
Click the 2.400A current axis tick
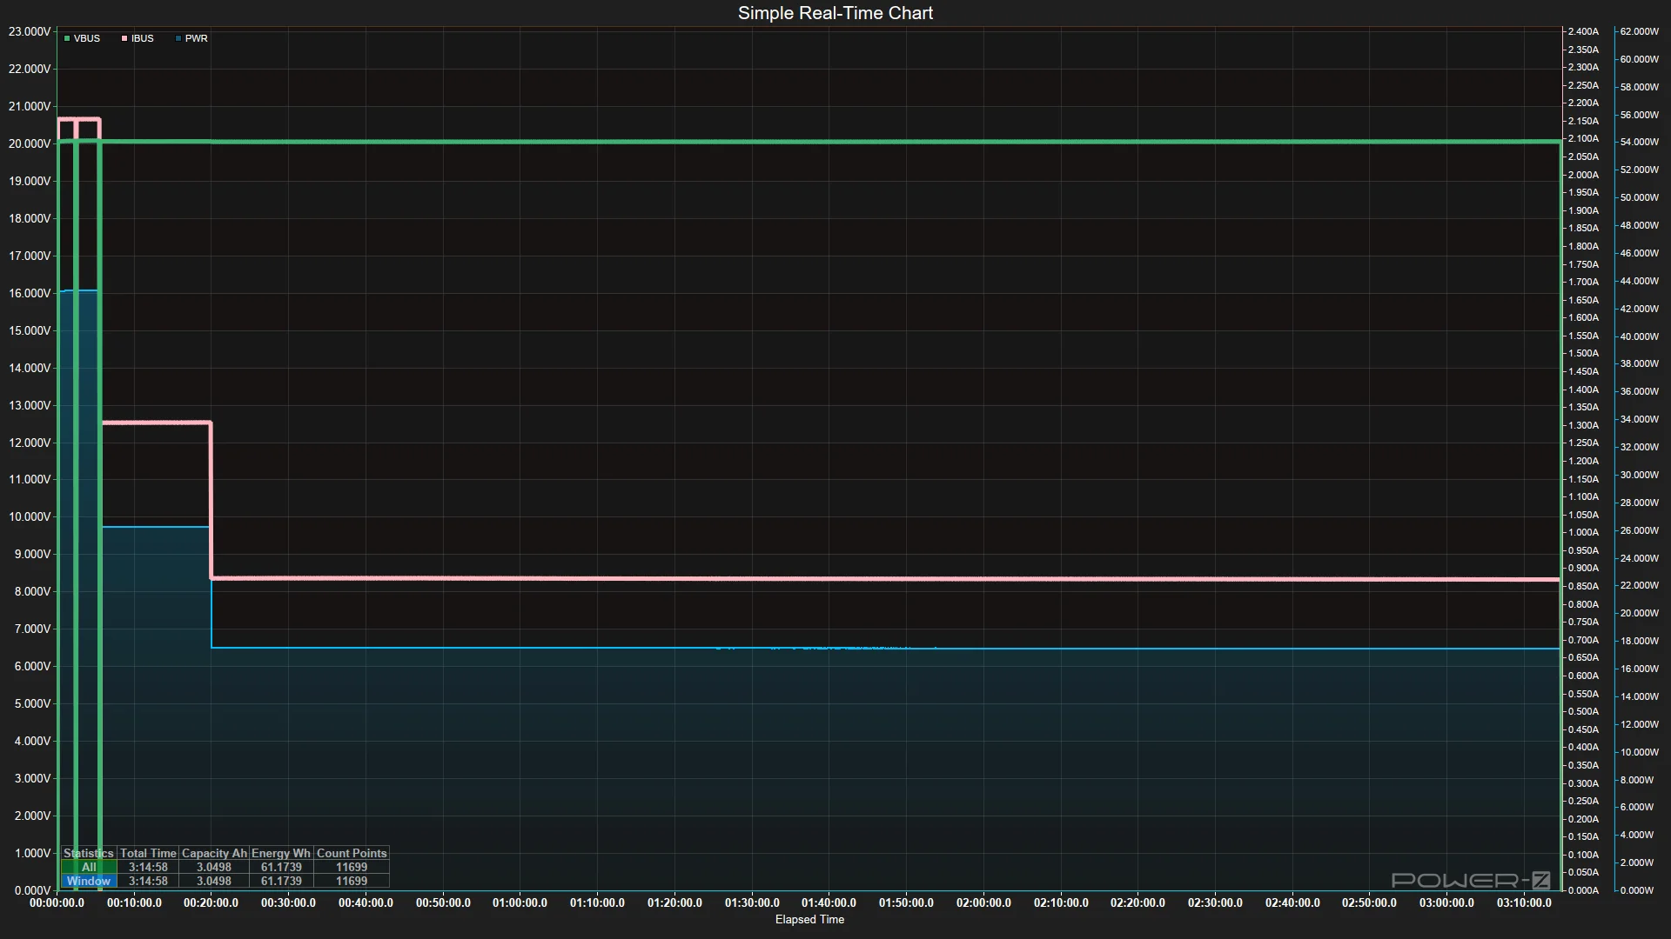tap(1583, 31)
